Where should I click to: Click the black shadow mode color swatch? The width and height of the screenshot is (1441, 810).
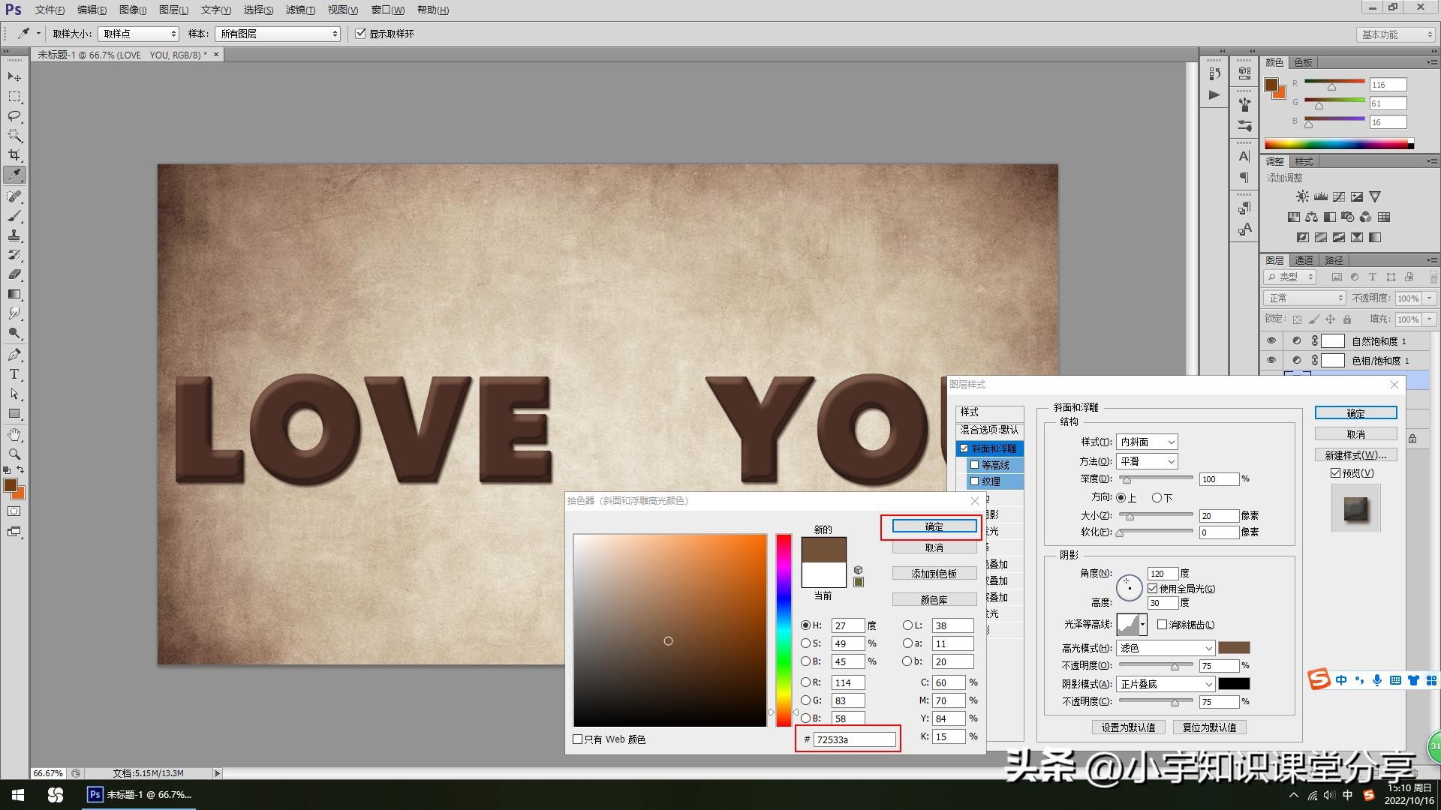pos(1233,684)
